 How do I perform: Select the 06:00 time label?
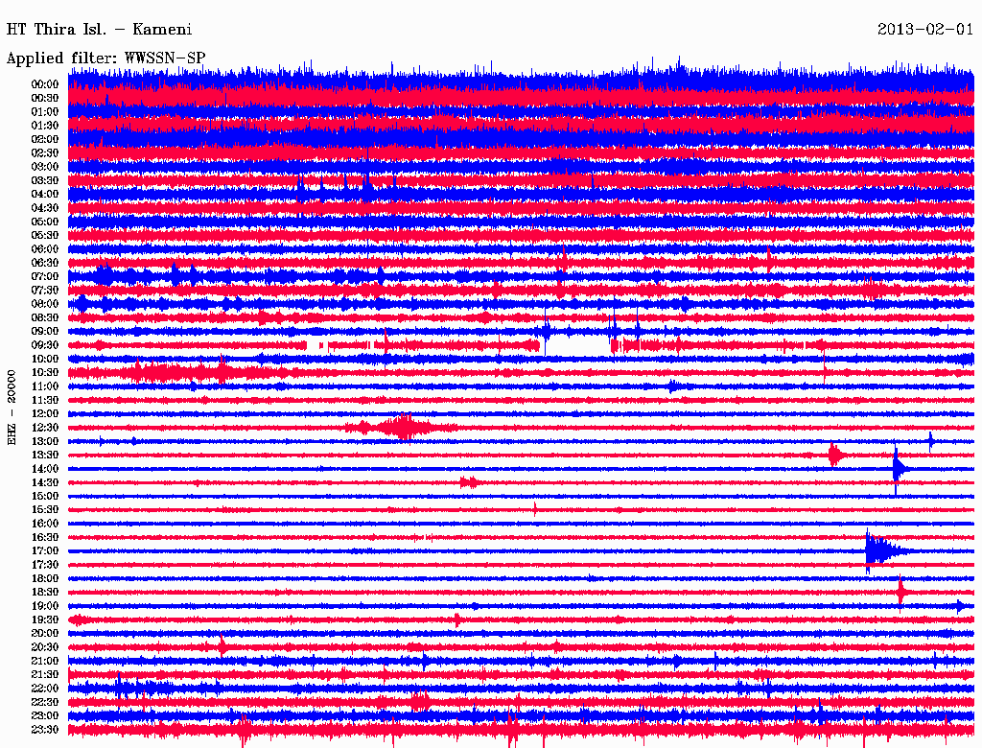[x=45, y=248]
